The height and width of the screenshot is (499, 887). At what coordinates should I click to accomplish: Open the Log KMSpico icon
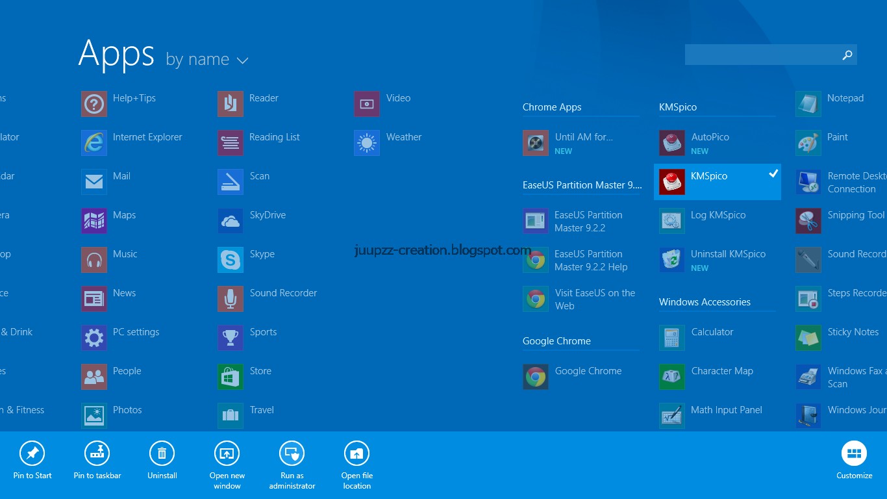point(672,221)
